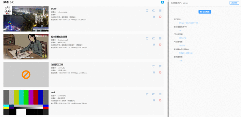241x117 pixels.
Task: Refresh the 石油报社虚拟直播 channel
Action: tap(147, 38)
